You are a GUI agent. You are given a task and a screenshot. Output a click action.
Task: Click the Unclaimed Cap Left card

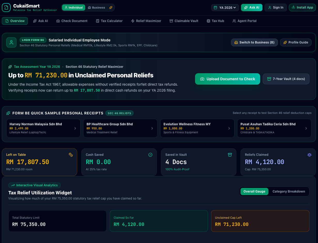coord(260,221)
